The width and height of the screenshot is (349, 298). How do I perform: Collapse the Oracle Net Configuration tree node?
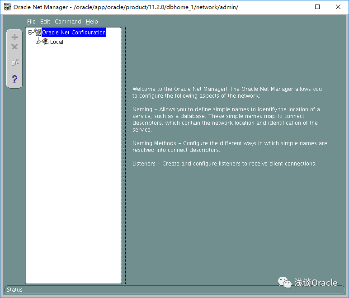(30, 33)
